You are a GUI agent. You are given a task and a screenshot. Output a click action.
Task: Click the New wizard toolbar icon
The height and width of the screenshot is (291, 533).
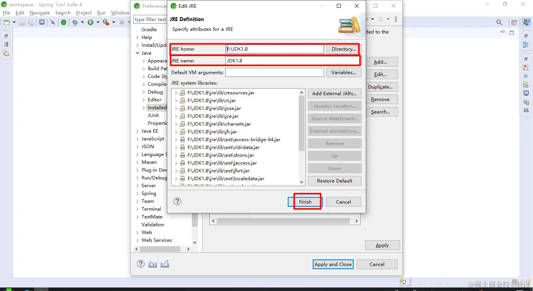click(7, 22)
